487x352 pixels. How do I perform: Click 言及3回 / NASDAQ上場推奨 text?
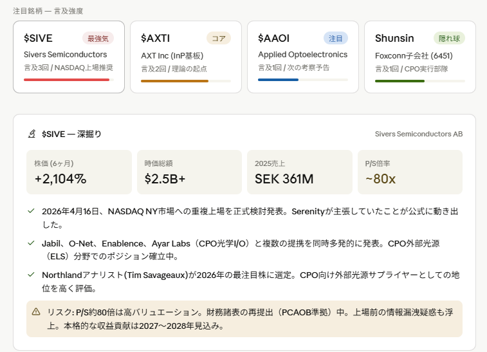tap(69, 68)
